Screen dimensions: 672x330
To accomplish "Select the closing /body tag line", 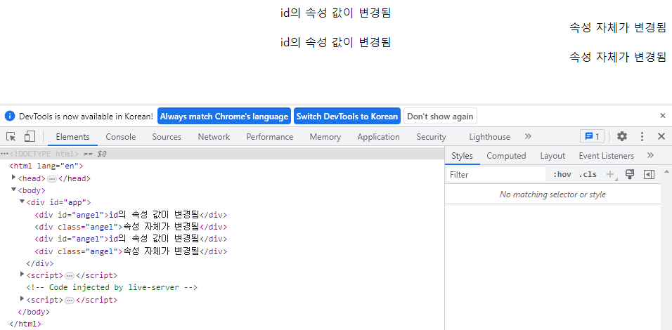I will [34, 312].
